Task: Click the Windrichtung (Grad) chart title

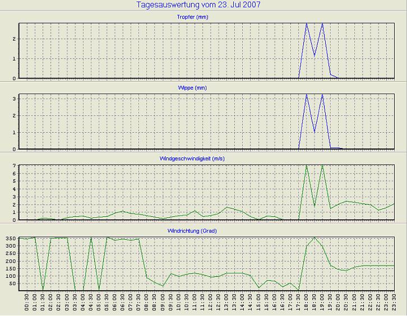Action: 206,231
